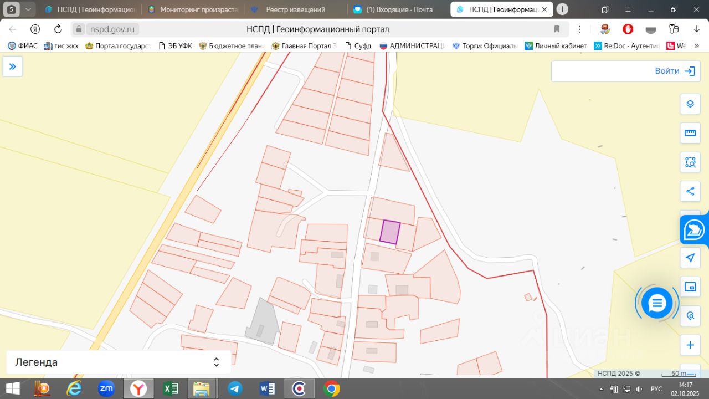Click the volume speaker tray icon
The image size is (709, 399).
[x=639, y=388]
